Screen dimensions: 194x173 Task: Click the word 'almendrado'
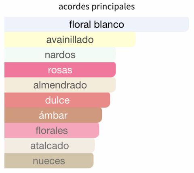point(60,85)
